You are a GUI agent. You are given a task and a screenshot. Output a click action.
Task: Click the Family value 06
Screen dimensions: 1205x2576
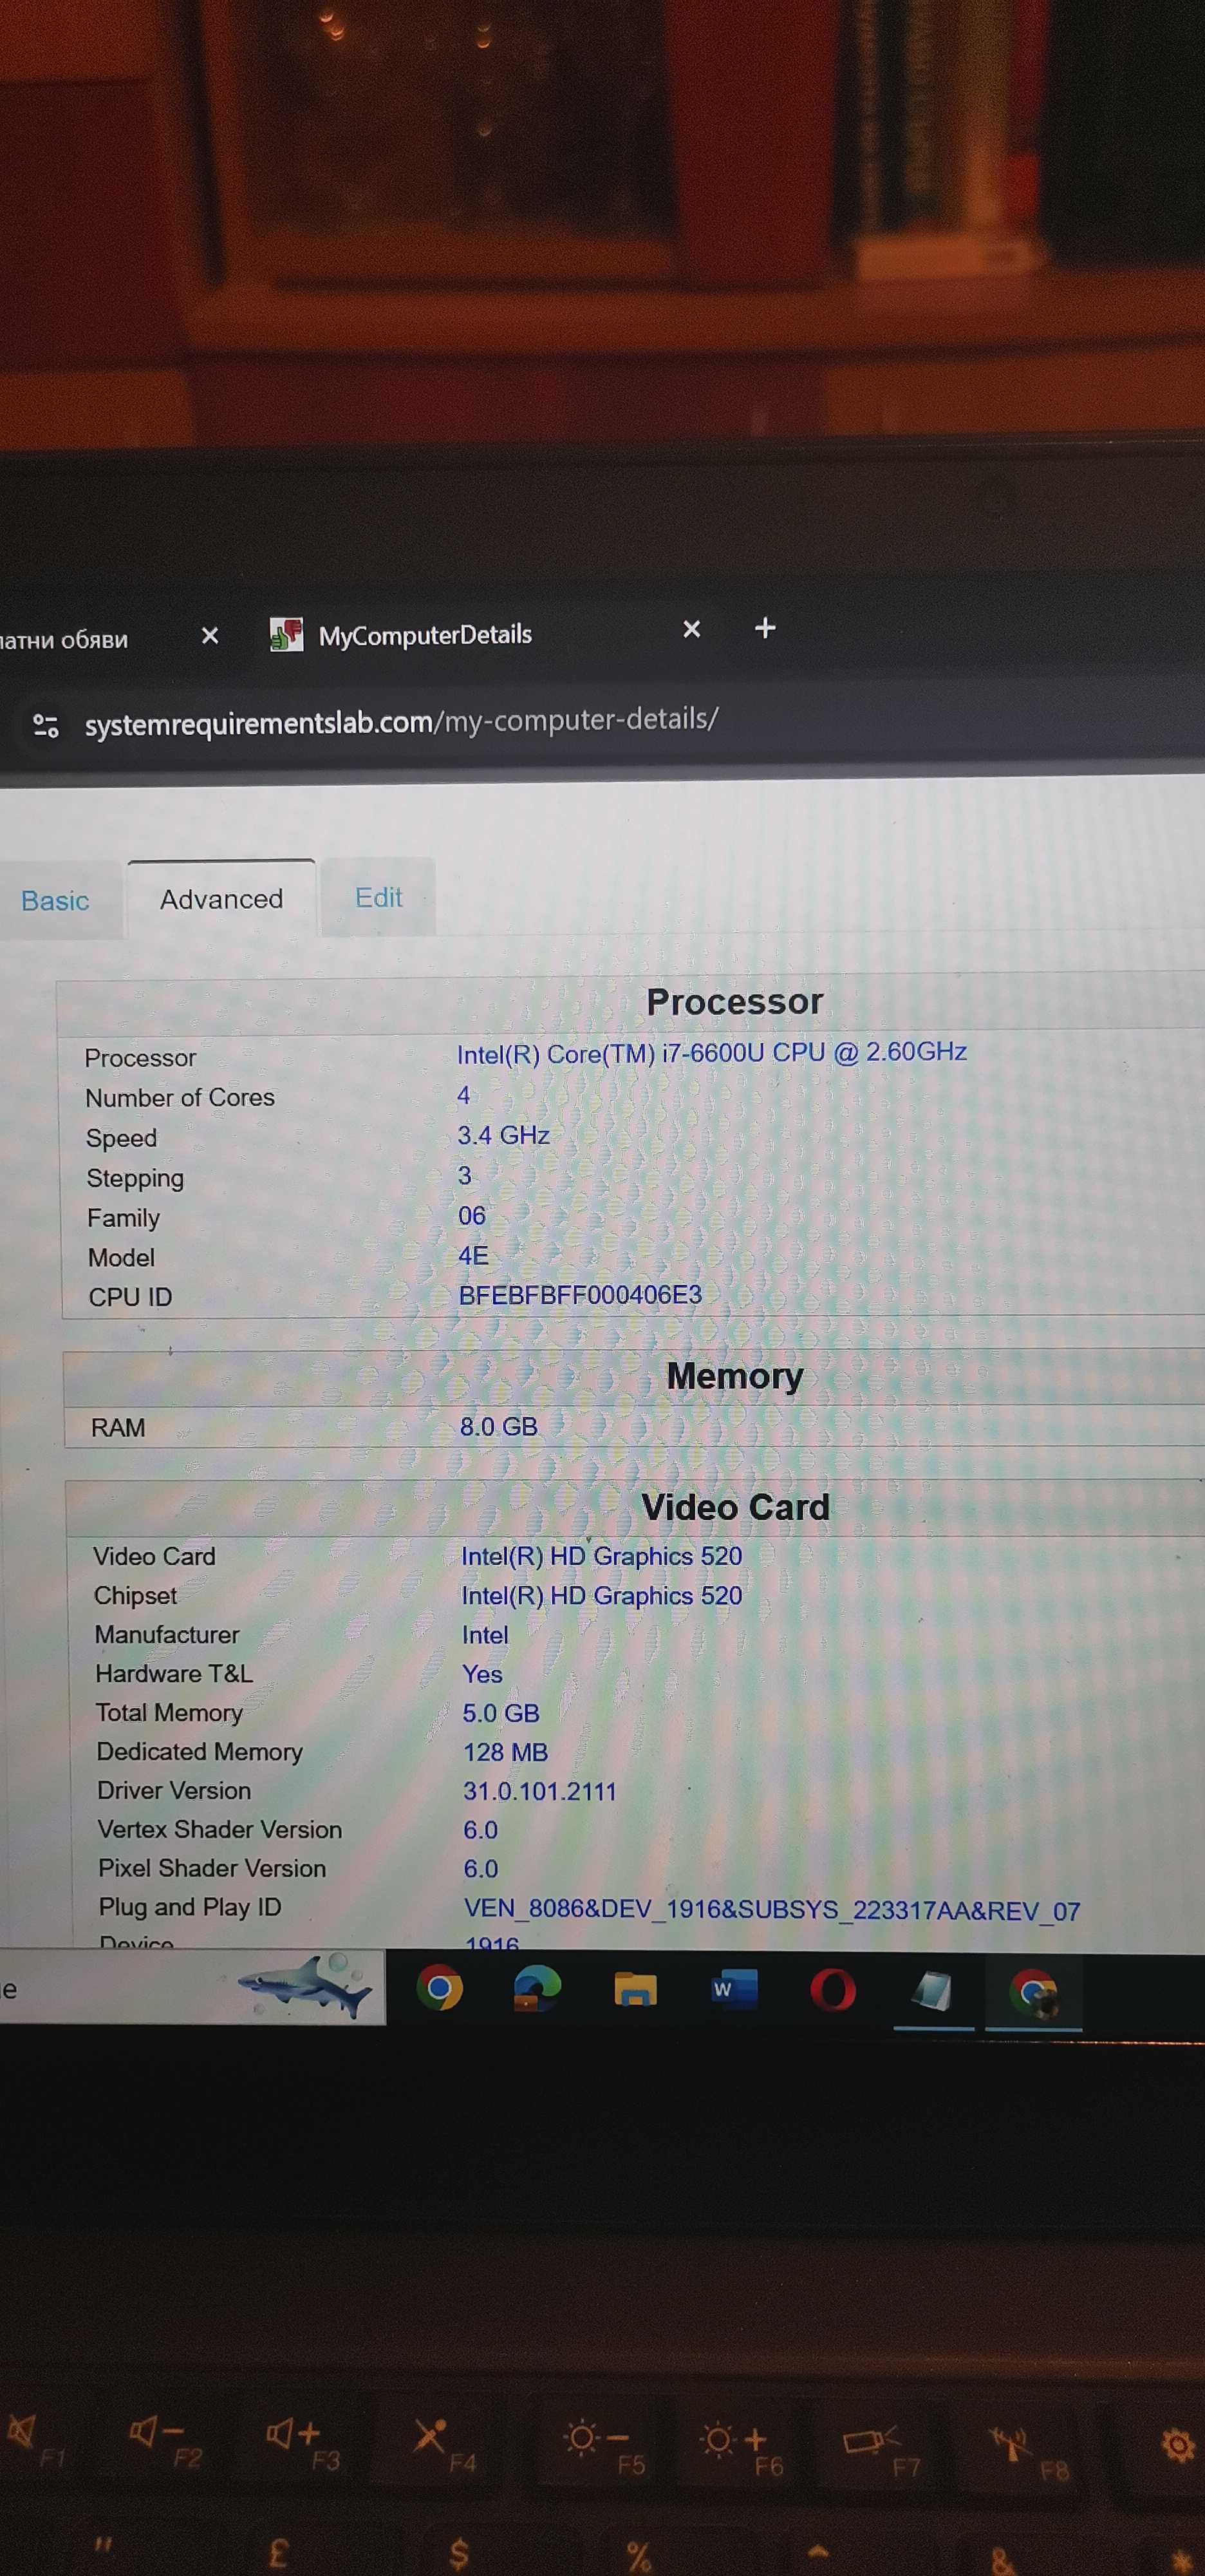[472, 1216]
